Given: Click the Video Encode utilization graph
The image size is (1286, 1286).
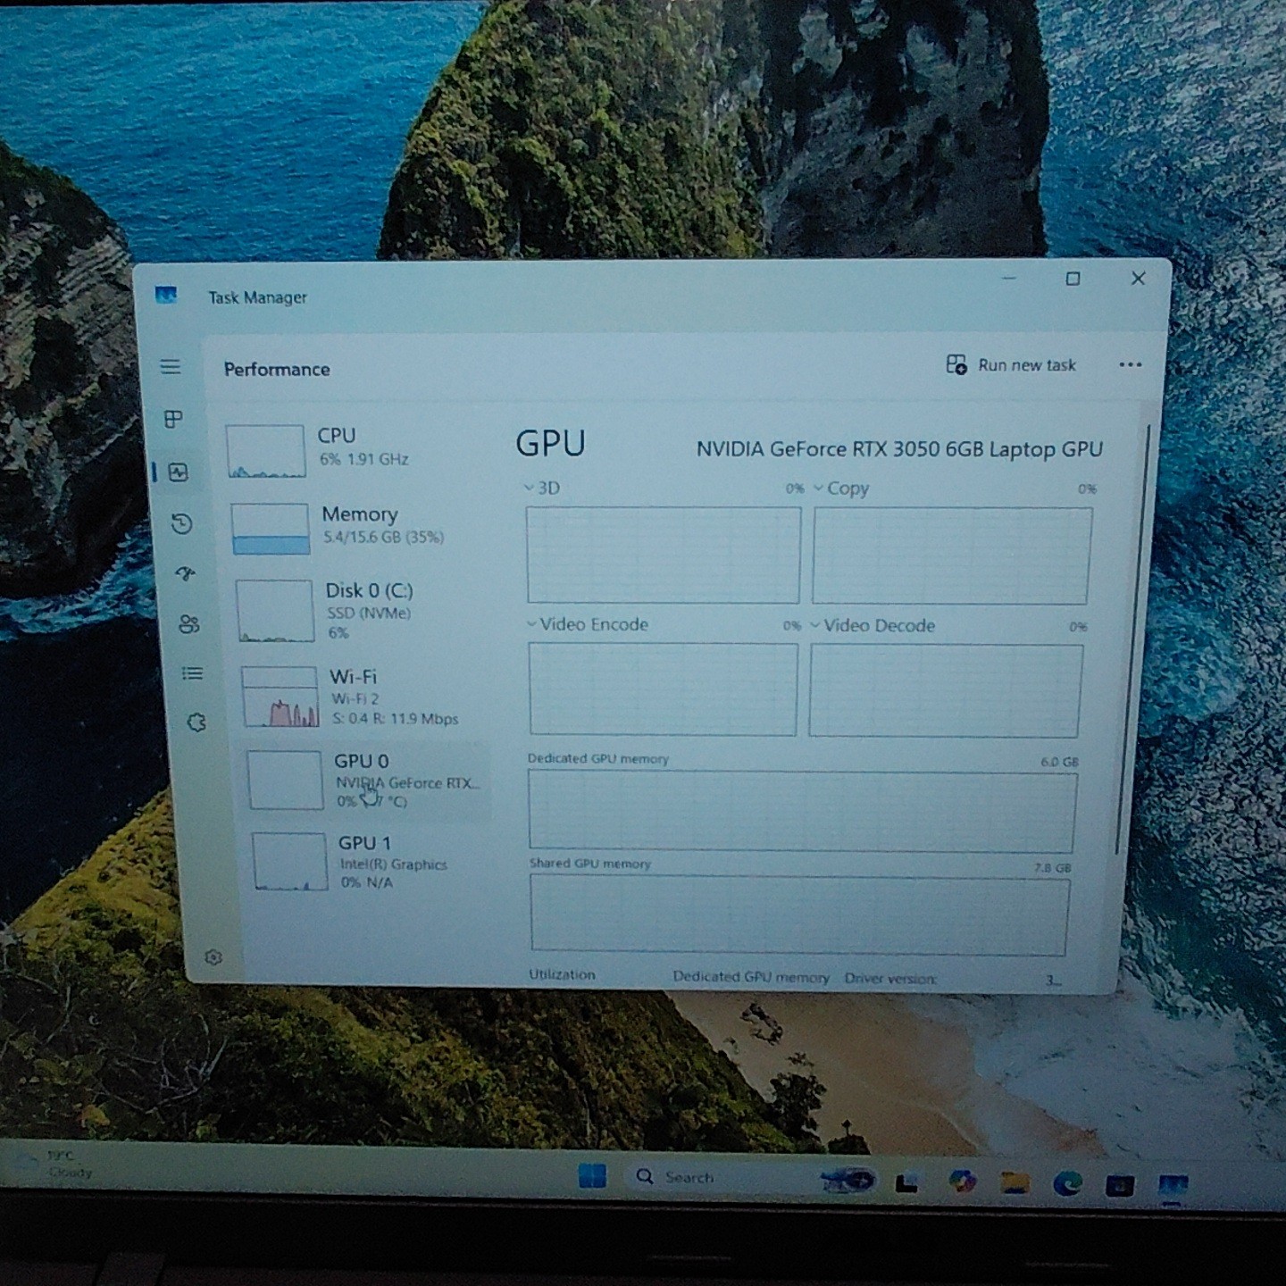Looking at the screenshot, I should (x=663, y=689).
